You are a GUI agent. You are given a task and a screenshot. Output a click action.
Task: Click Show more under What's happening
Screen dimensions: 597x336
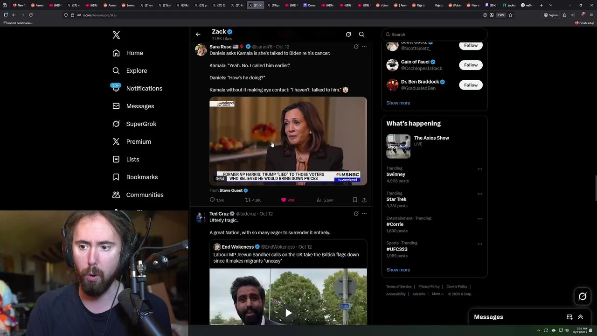(398, 270)
